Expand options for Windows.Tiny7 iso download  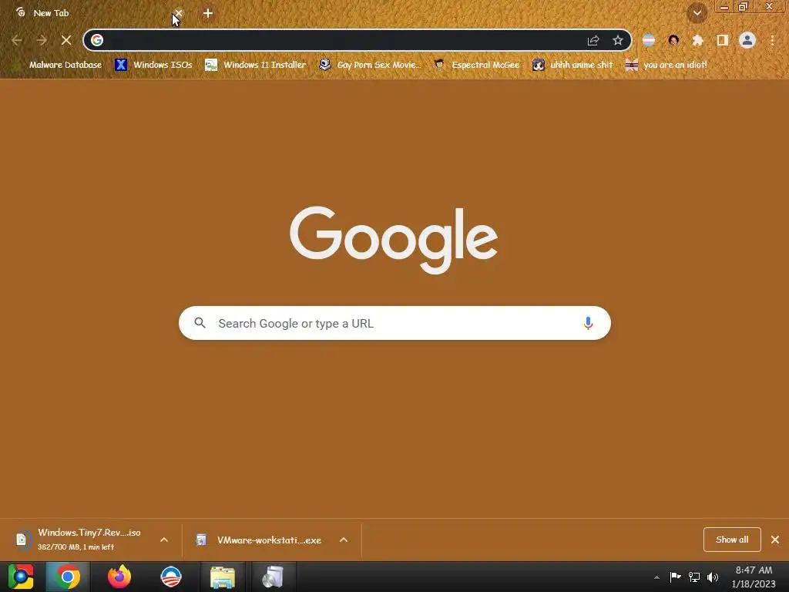coord(164,540)
